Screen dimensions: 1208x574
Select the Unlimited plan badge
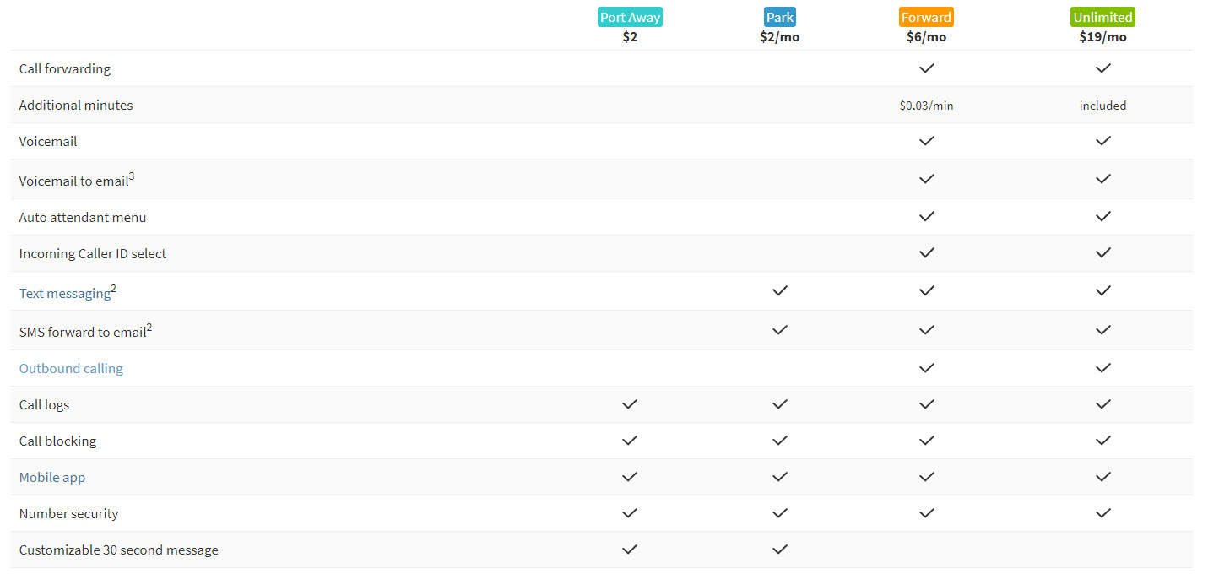[1102, 16]
